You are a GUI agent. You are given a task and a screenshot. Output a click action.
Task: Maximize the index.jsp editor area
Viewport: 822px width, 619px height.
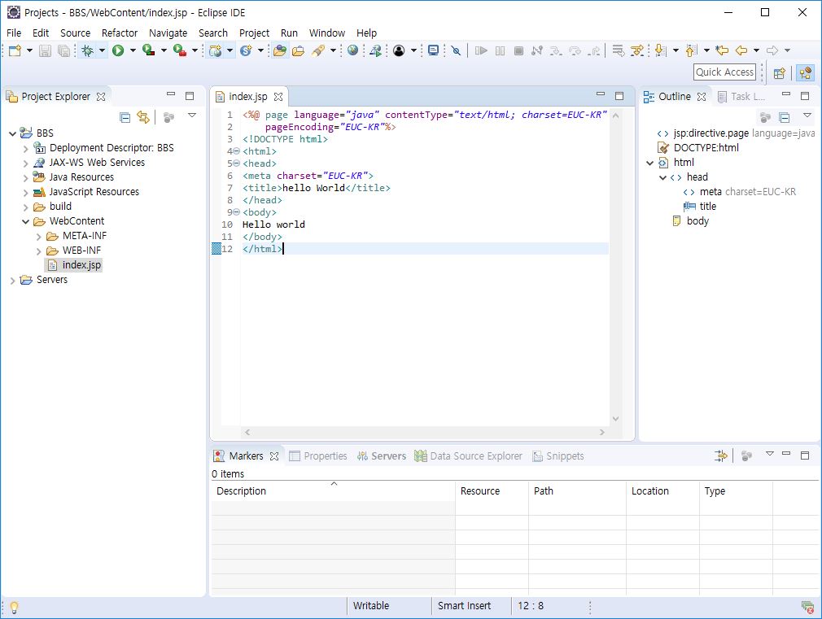(619, 96)
